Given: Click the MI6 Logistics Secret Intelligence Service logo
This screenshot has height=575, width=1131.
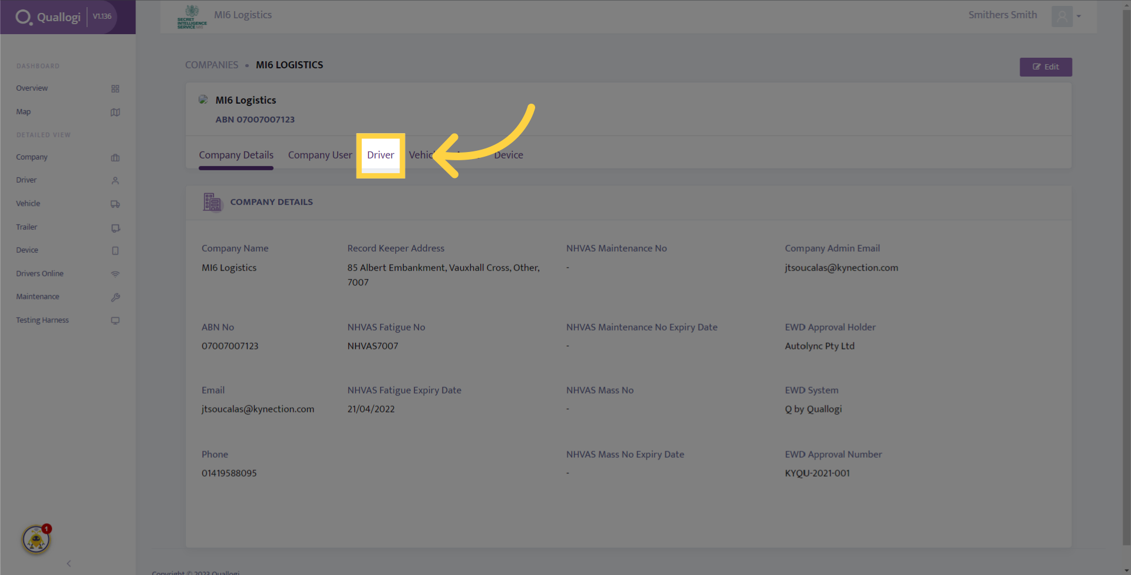Looking at the screenshot, I should coord(192,17).
